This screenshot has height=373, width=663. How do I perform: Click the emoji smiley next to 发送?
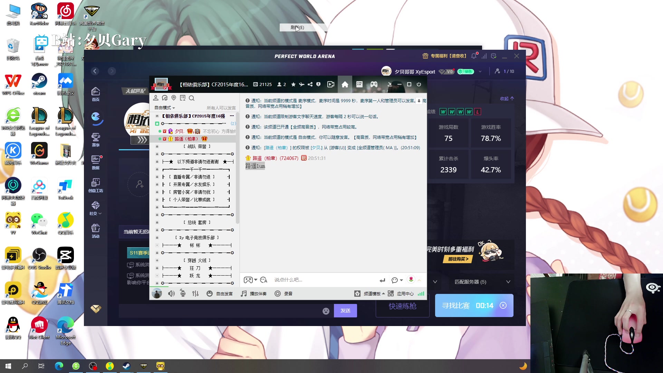click(326, 311)
